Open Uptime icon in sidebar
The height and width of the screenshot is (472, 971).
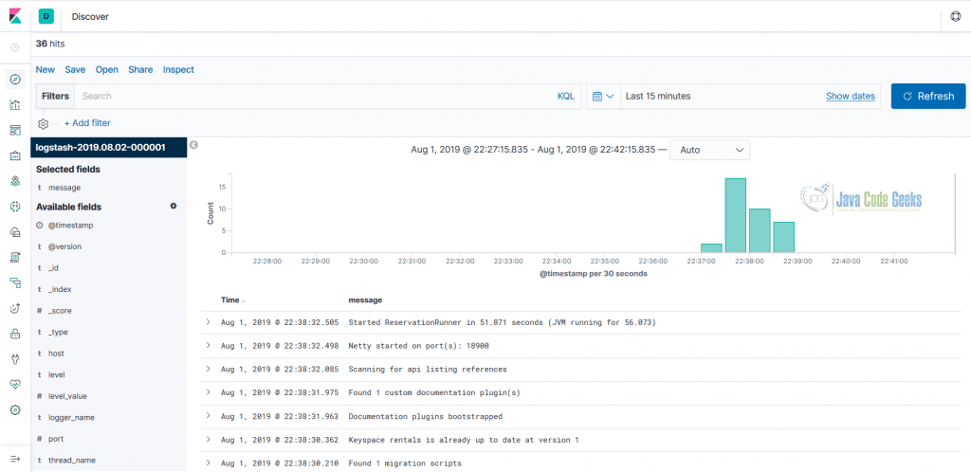pos(15,308)
